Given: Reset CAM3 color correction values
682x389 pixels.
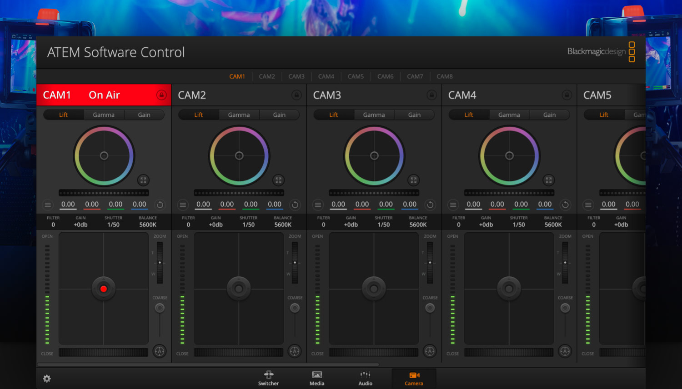Looking at the screenshot, I should [x=430, y=205].
